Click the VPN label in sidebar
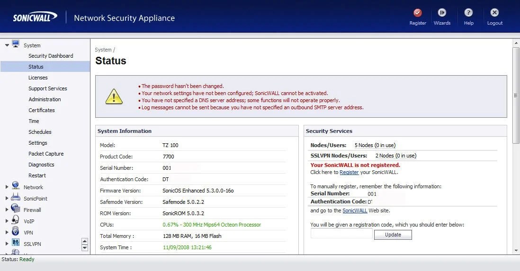520x271 pixels. pos(28,233)
